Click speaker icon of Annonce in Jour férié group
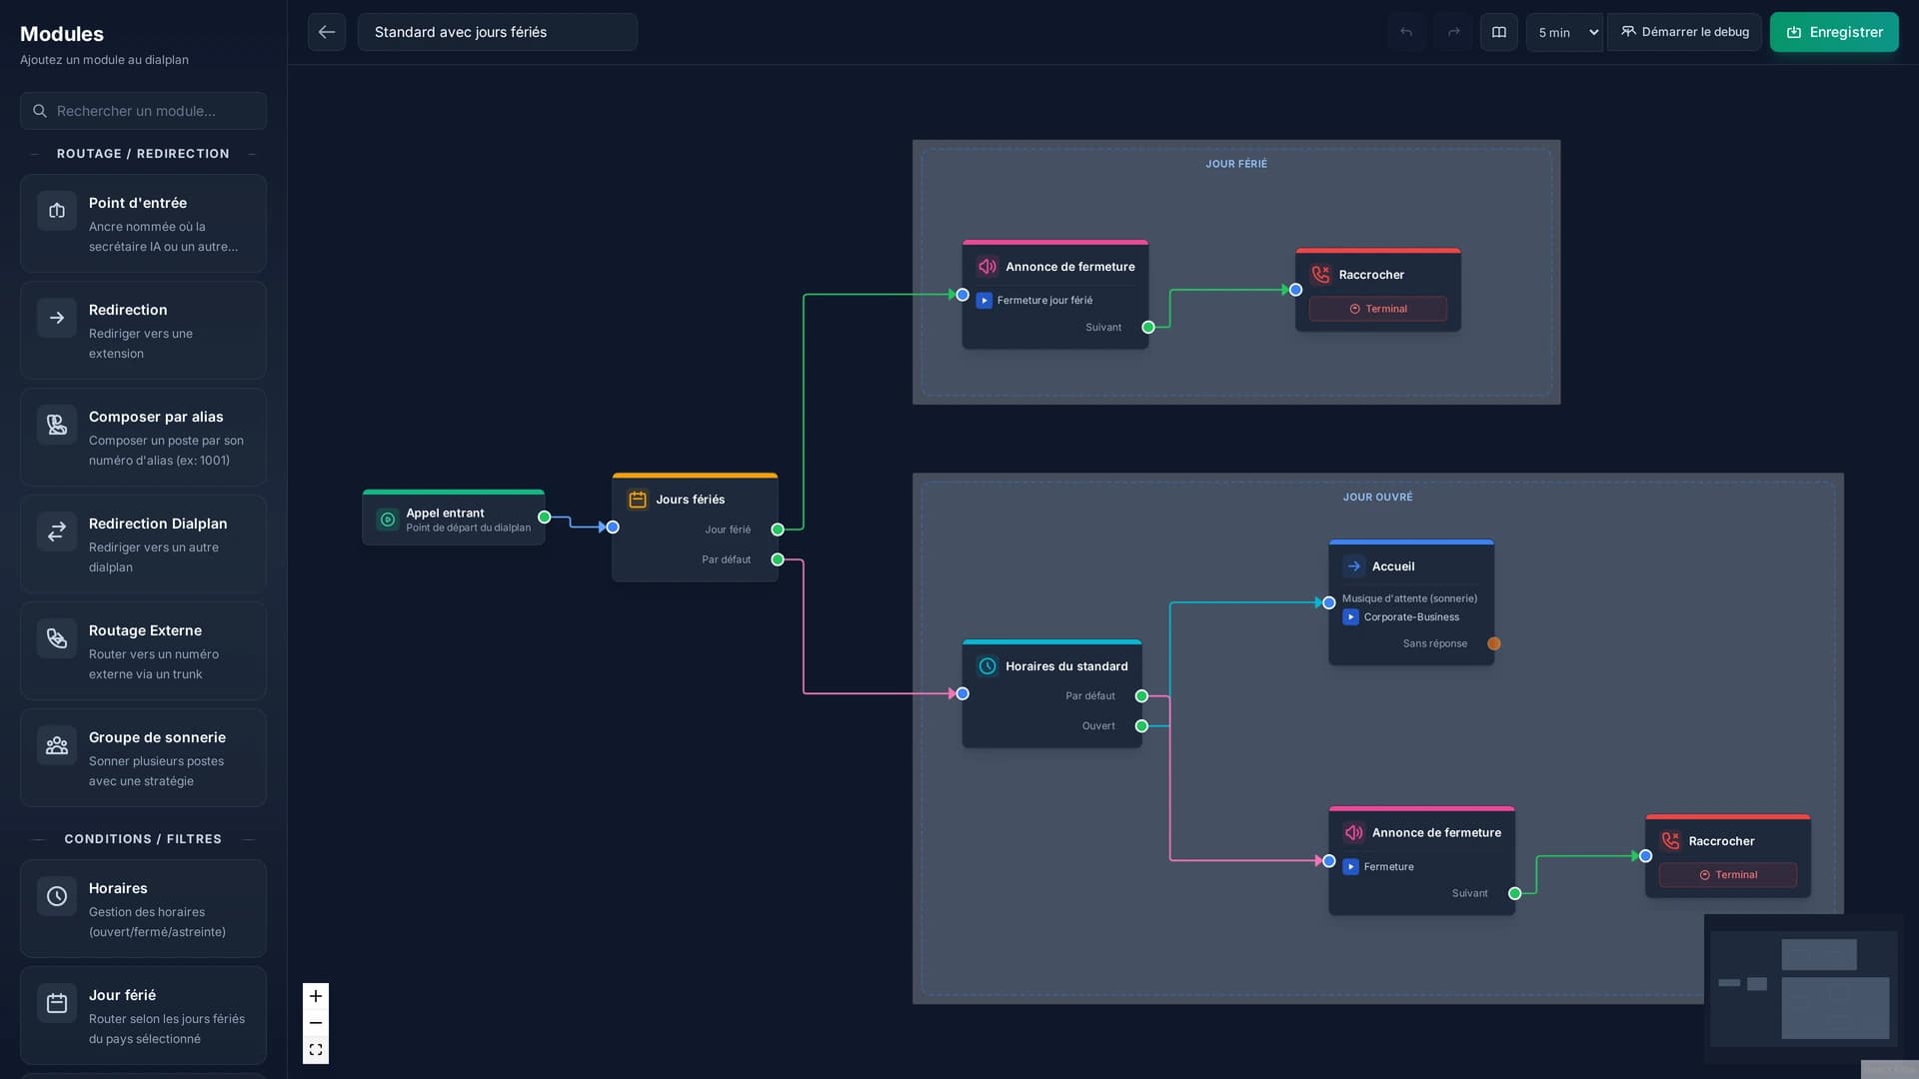1919x1079 pixels. click(987, 267)
